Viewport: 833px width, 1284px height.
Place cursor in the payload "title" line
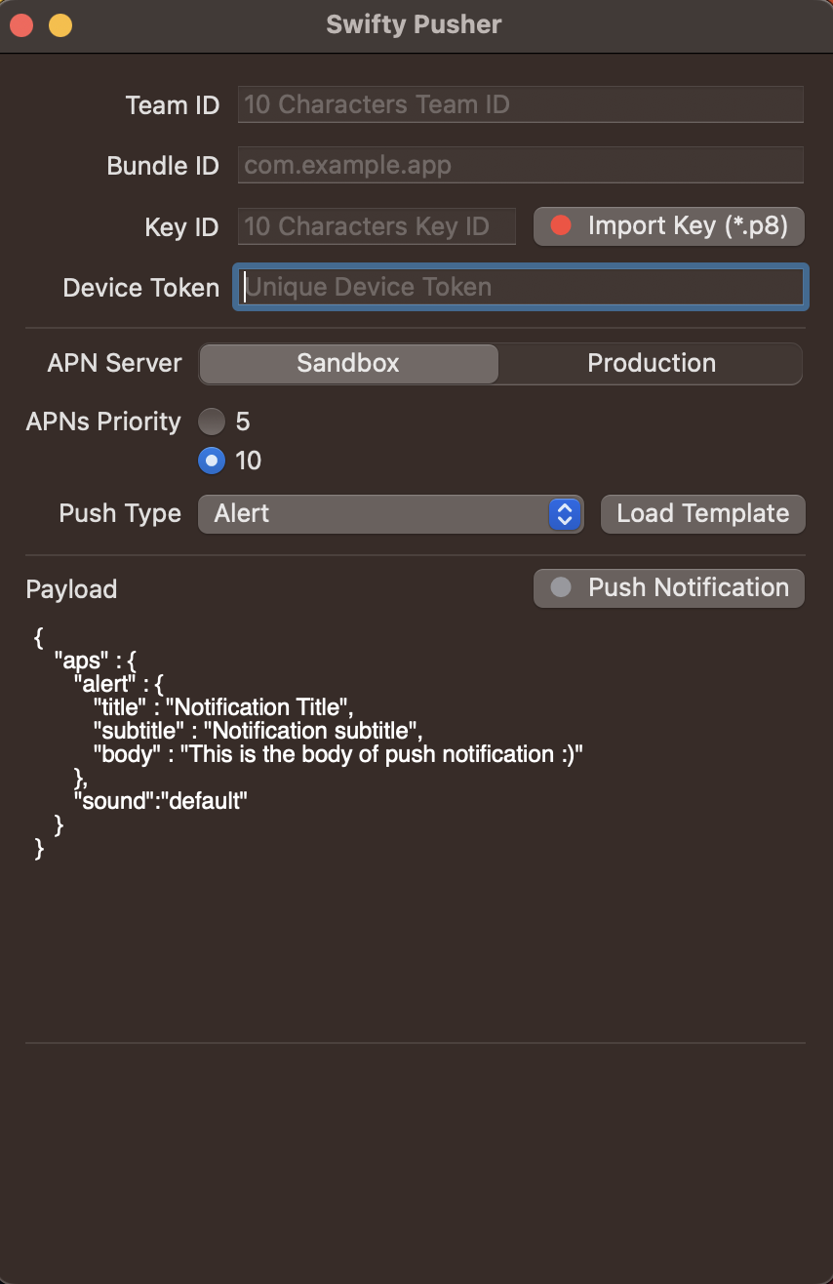[222, 707]
